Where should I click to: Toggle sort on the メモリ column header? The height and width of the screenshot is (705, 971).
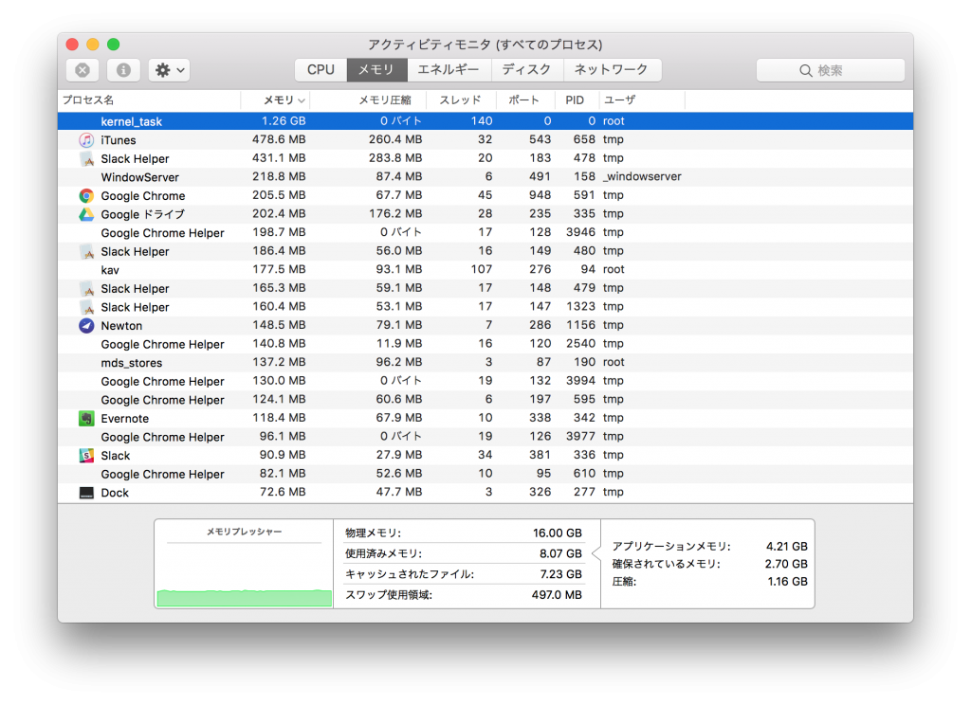(x=275, y=100)
